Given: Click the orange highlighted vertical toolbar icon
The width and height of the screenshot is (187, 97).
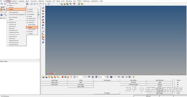Looking at the screenshot, I should 43,36.
